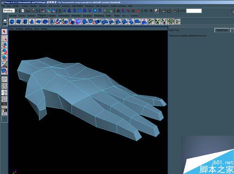Viewport: 234px width, 174px height.
Task: Pick the last used tool icon in toolbox
Action: 4,71
